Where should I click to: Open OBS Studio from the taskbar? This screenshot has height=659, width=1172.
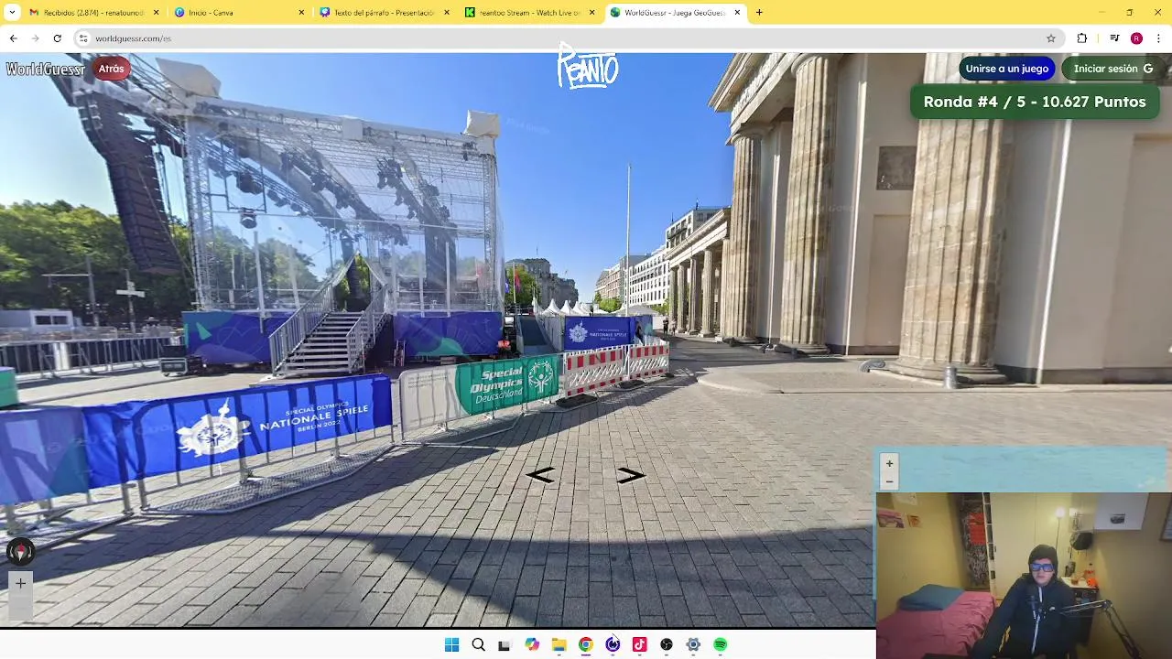point(667,645)
